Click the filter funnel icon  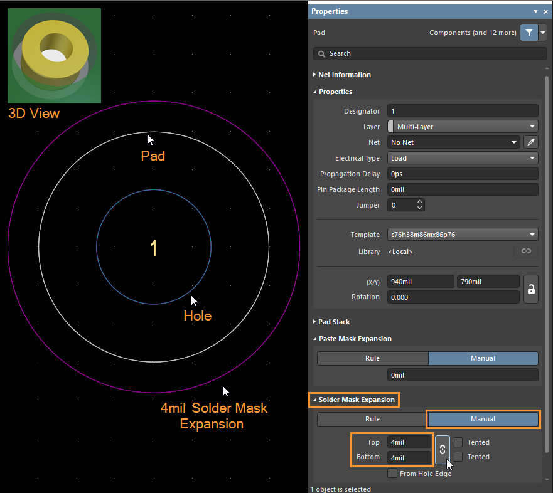529,33
